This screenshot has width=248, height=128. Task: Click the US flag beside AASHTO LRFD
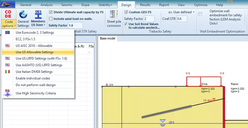[x=7, y=65]
